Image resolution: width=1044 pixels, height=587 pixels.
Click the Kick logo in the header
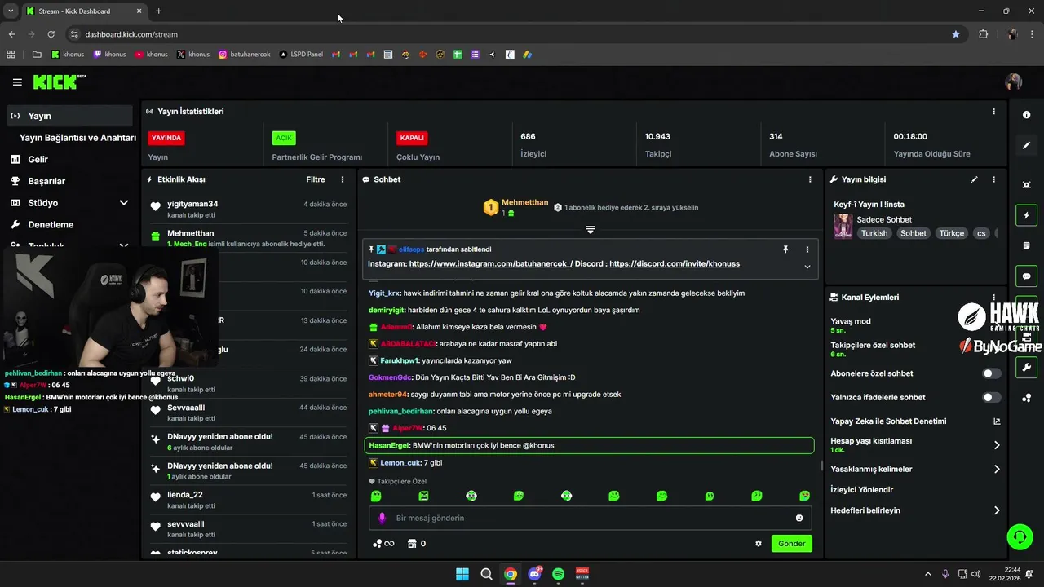point(59,82)
